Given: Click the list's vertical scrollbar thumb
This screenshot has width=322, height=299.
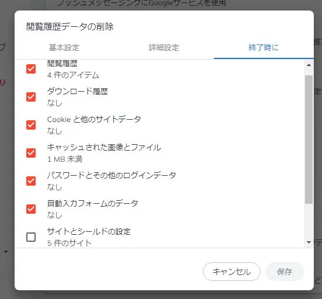Looking at the screenshot, I should click(x=309, y=140).
